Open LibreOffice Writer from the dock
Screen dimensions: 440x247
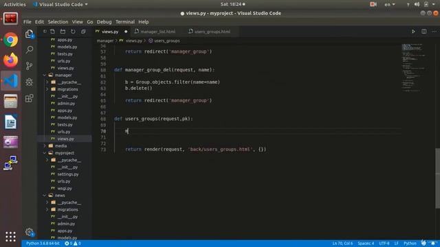click(x=11, y=122)
